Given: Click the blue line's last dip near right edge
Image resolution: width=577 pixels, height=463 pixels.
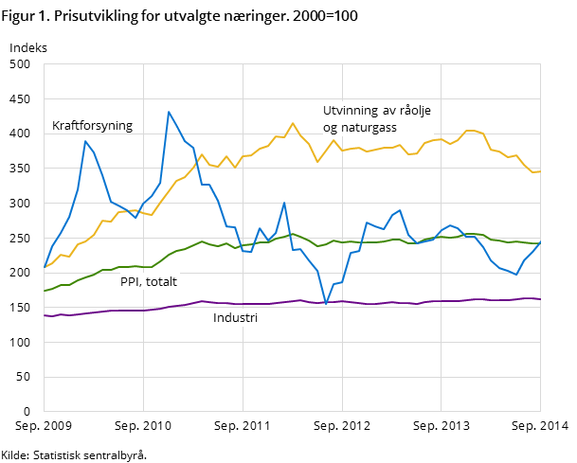Looking at the screenshot, I should click(515, 275).
